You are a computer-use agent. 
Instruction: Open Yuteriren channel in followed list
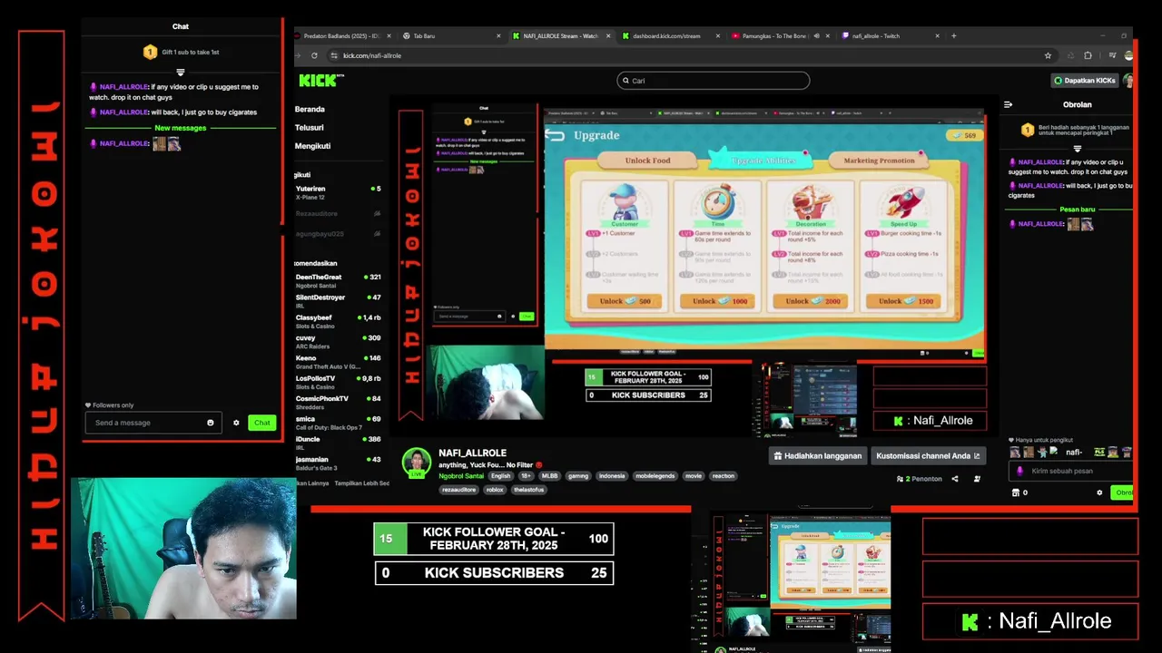[x=338, y=193]
